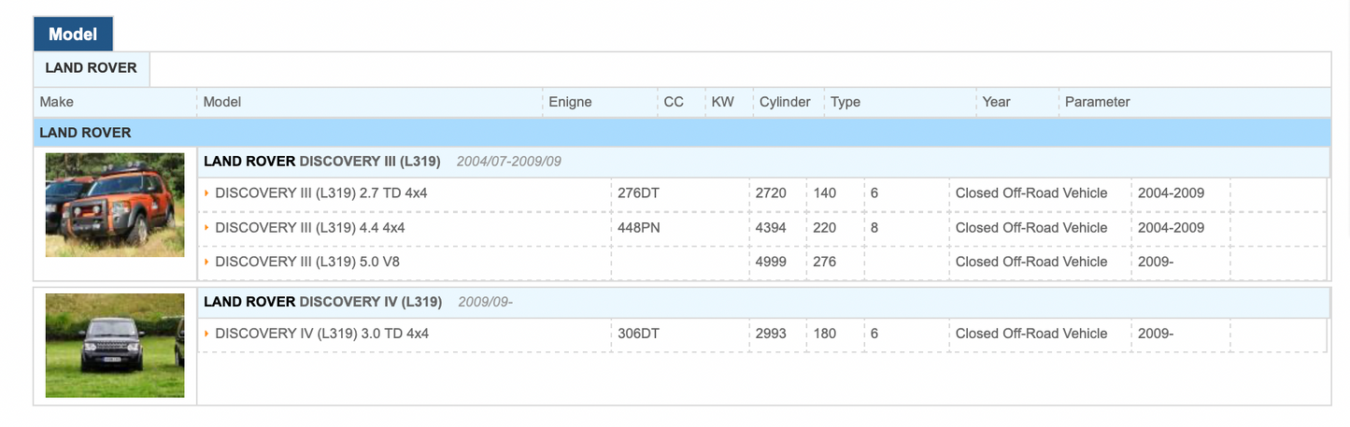The width and height of the screenshot is (1350, 427).
Task: Open DISCOVERY III (L319) 2.7 TD 4x4 link
Action: [321, 193]
